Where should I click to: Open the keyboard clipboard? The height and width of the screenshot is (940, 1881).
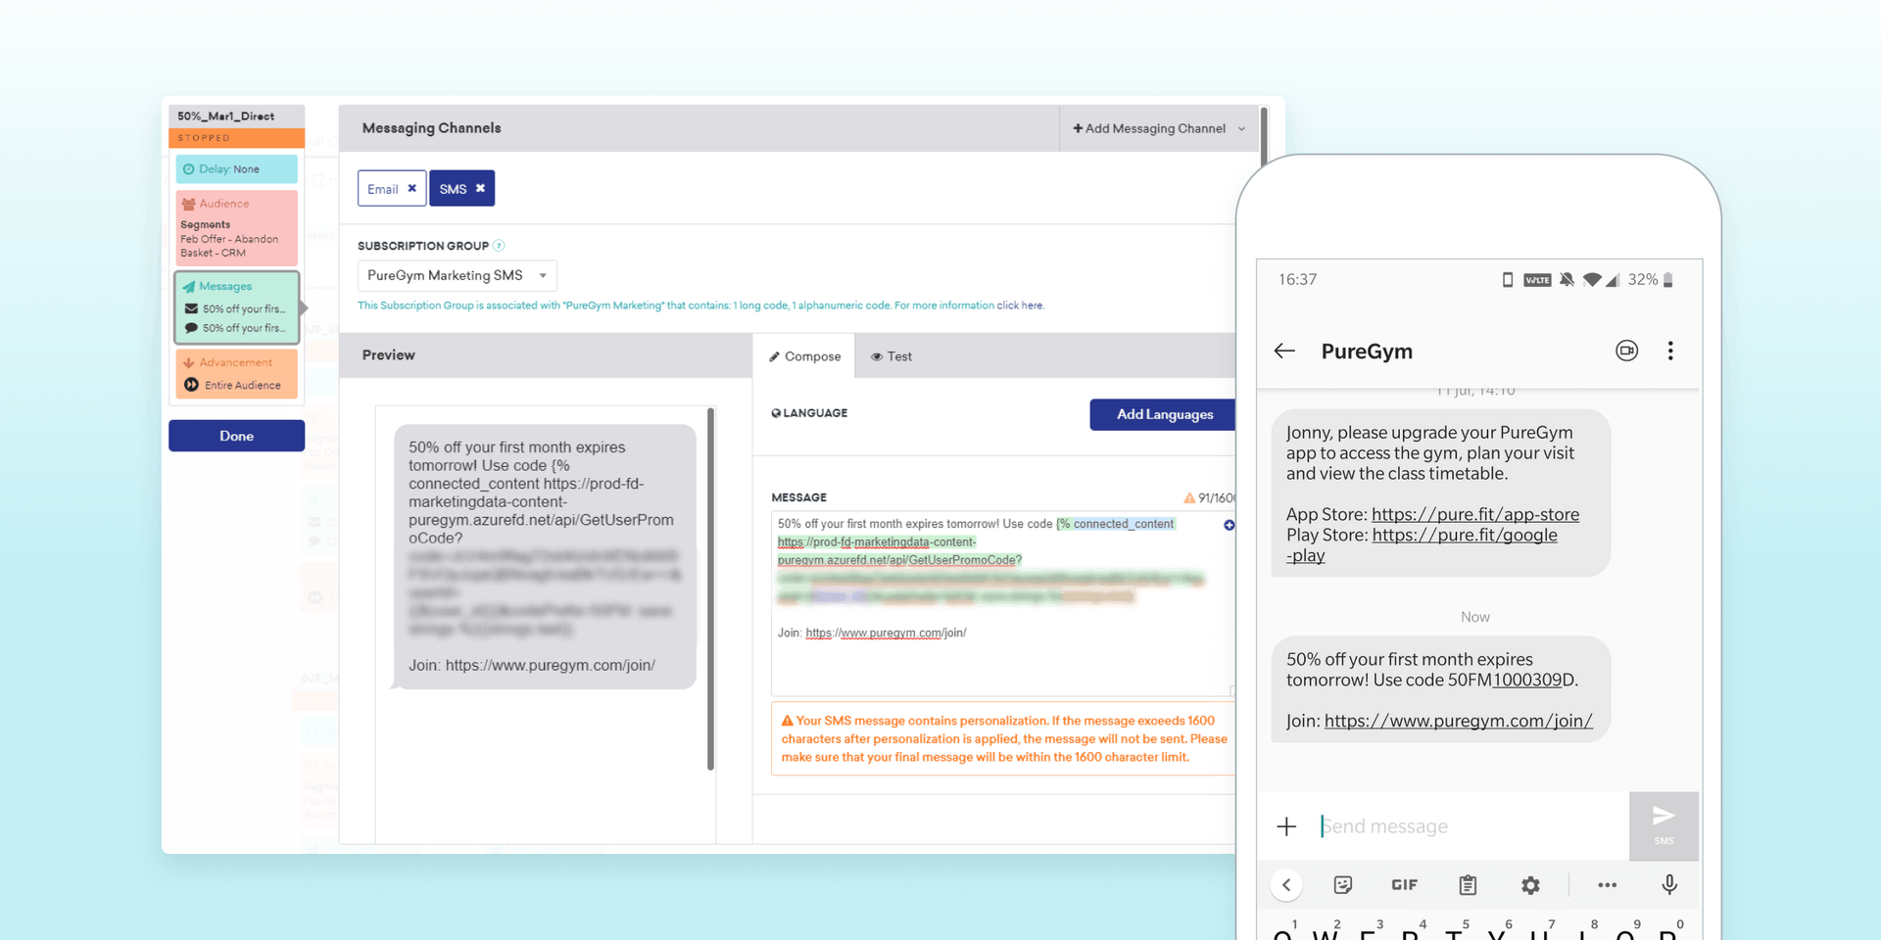coord(1467,885)
